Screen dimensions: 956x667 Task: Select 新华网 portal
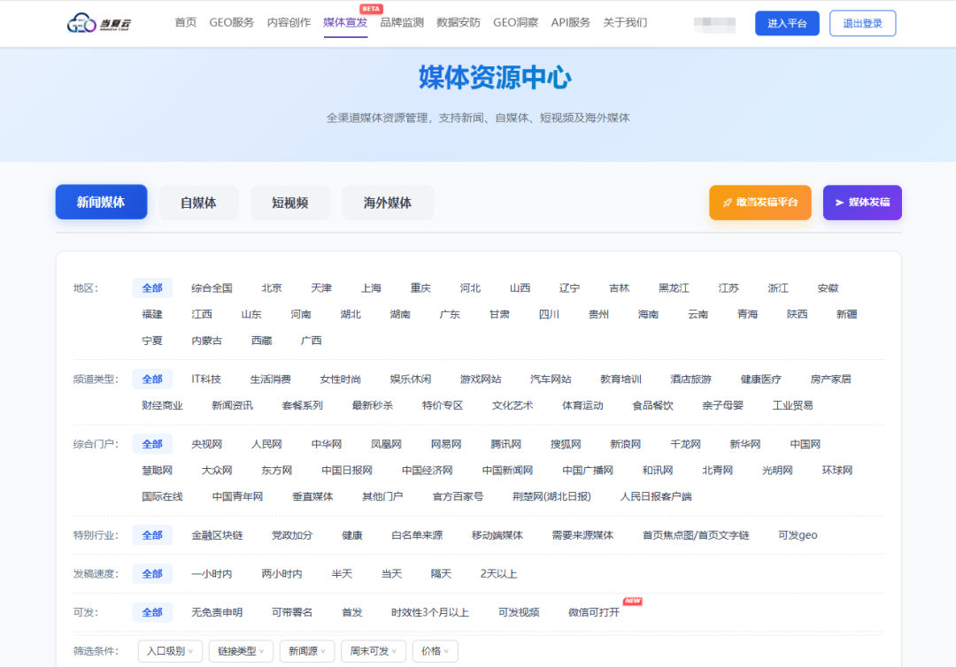click(745, 444)
